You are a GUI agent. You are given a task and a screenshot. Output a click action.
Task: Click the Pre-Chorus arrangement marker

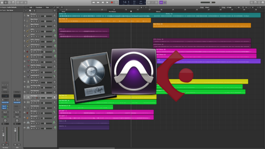coord(112,11)
